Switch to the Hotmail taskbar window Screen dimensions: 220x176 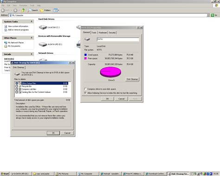110,174
